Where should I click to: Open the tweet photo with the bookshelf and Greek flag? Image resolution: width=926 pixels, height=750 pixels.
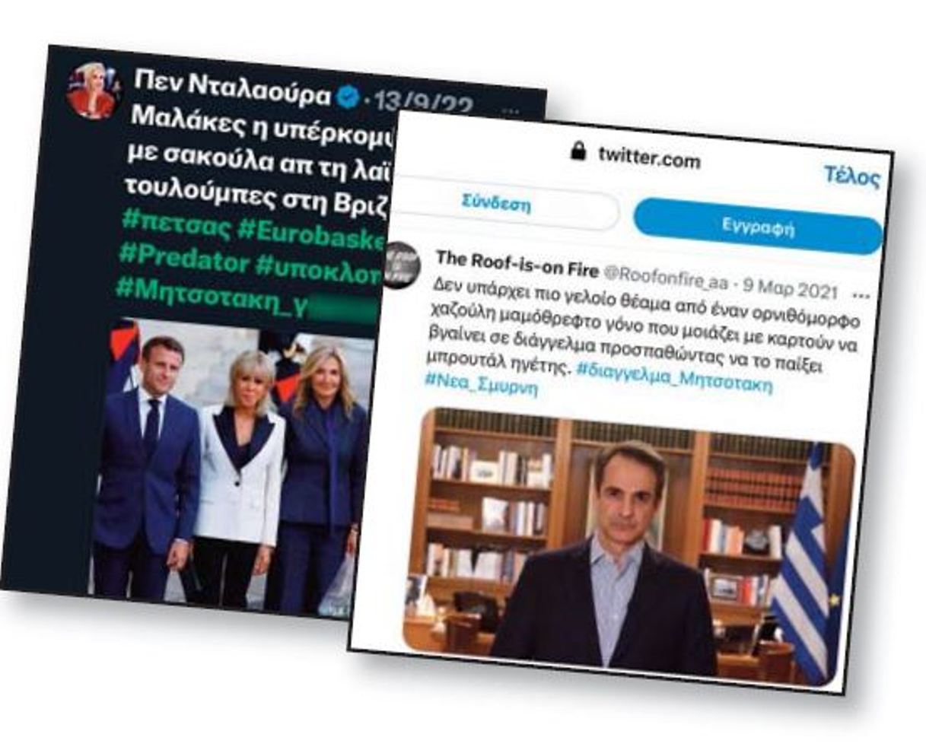coord(630,546)
